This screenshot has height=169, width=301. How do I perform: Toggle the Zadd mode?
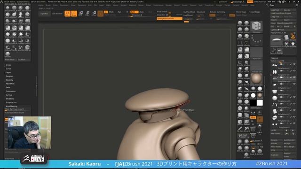point(134,12)
